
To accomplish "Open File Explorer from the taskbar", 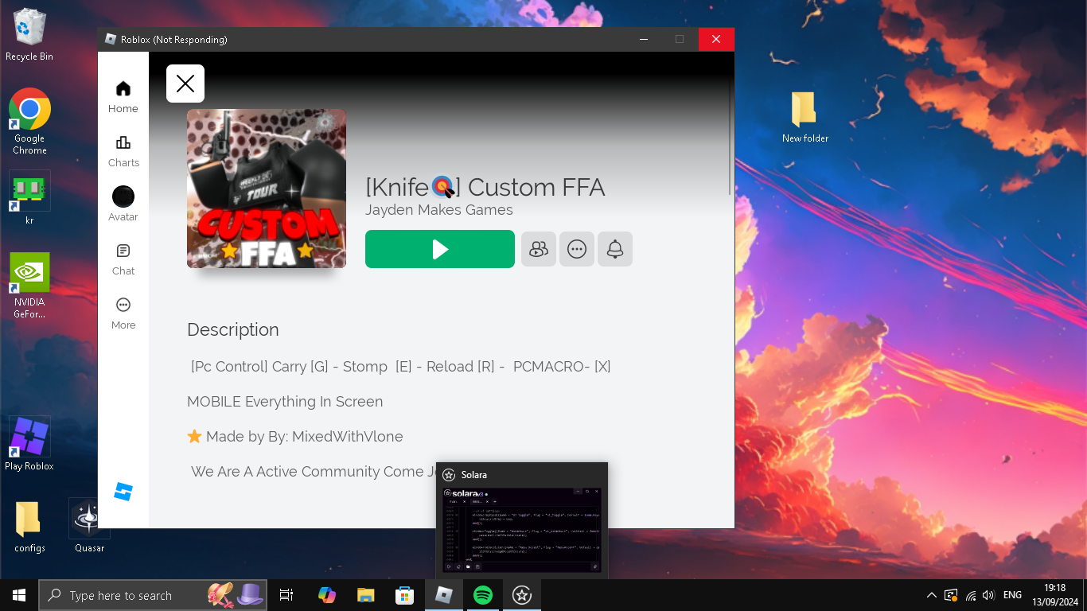I will coord(365,595).
